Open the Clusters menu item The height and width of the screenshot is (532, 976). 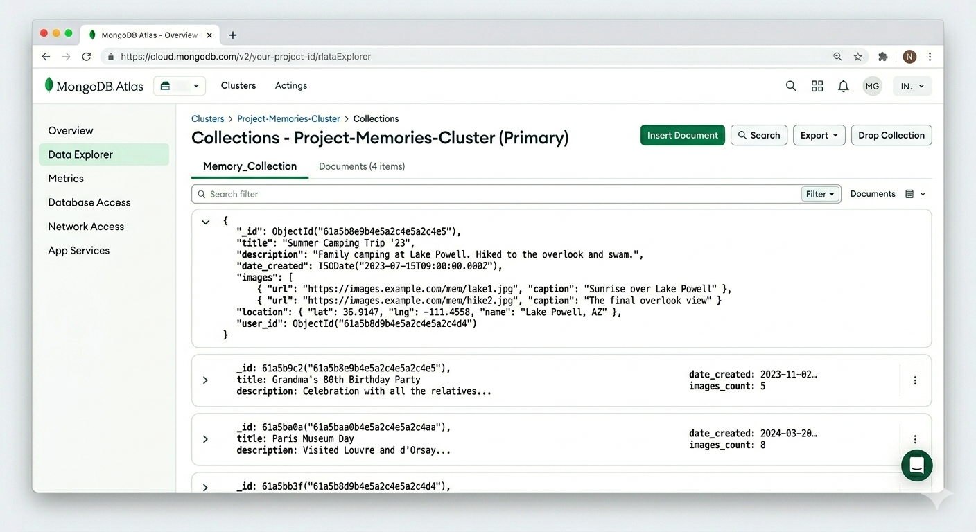238,85
